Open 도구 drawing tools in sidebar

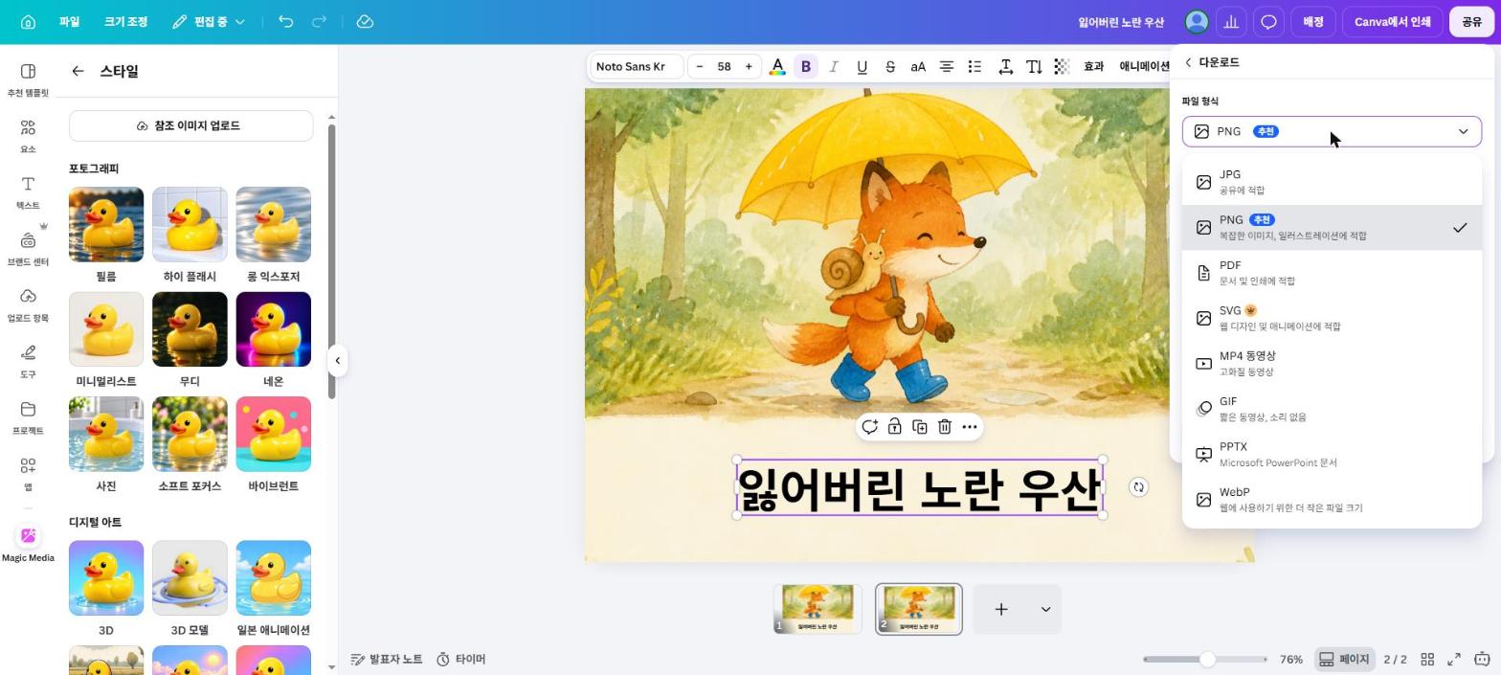pyautogui.click(x=28, y=361)
